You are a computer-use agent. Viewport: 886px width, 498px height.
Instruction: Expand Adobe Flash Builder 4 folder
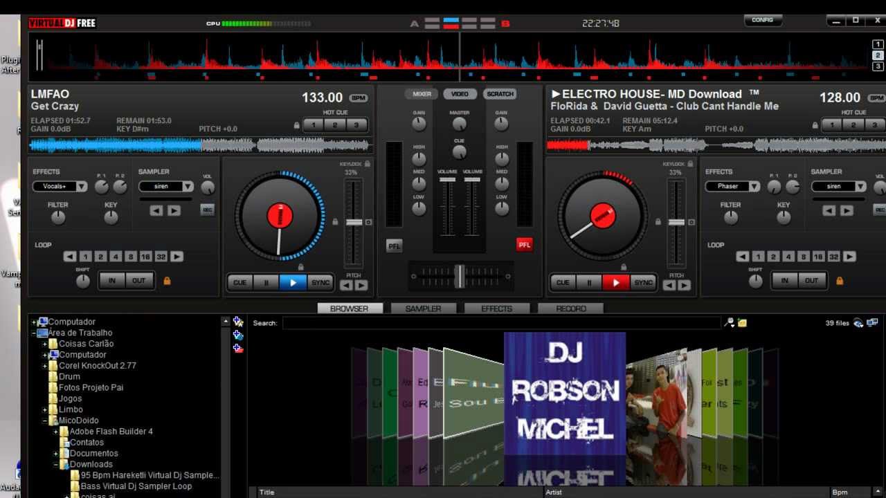tap(55, 432)
